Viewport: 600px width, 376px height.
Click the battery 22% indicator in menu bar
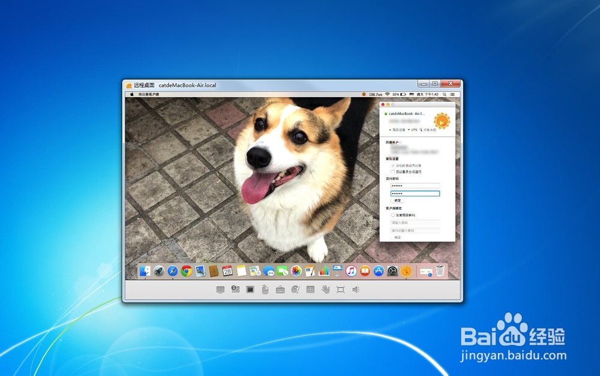click(399, 94)
